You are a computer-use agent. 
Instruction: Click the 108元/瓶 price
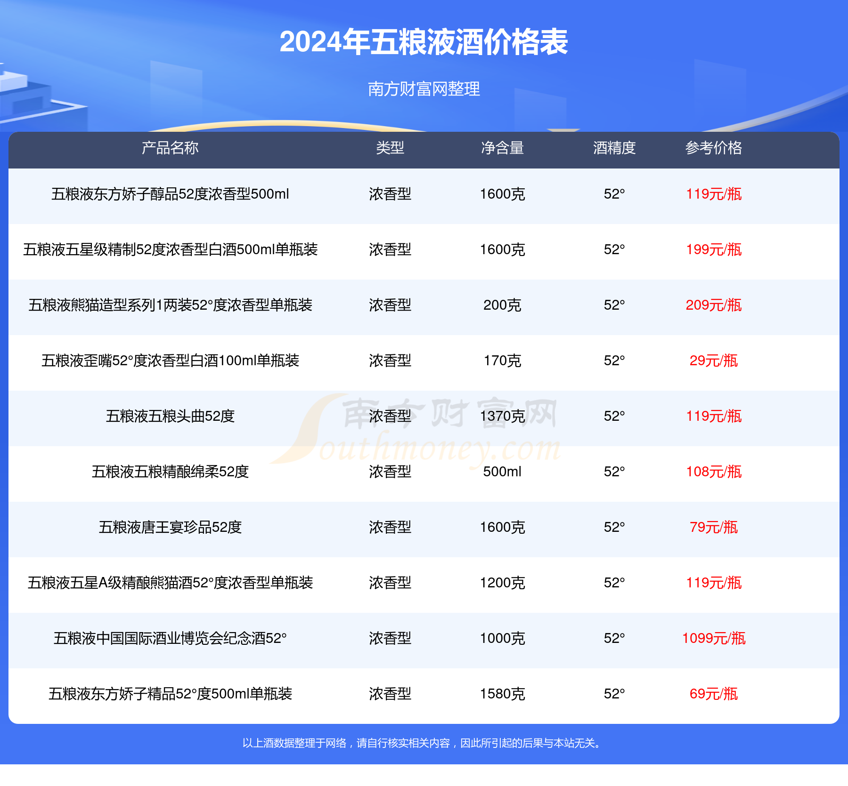coord(714,472)
